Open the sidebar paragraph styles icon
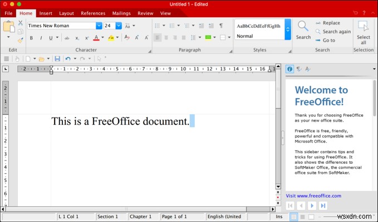The width and height of the screenshot is (378, 222). (x=299, y=69)
